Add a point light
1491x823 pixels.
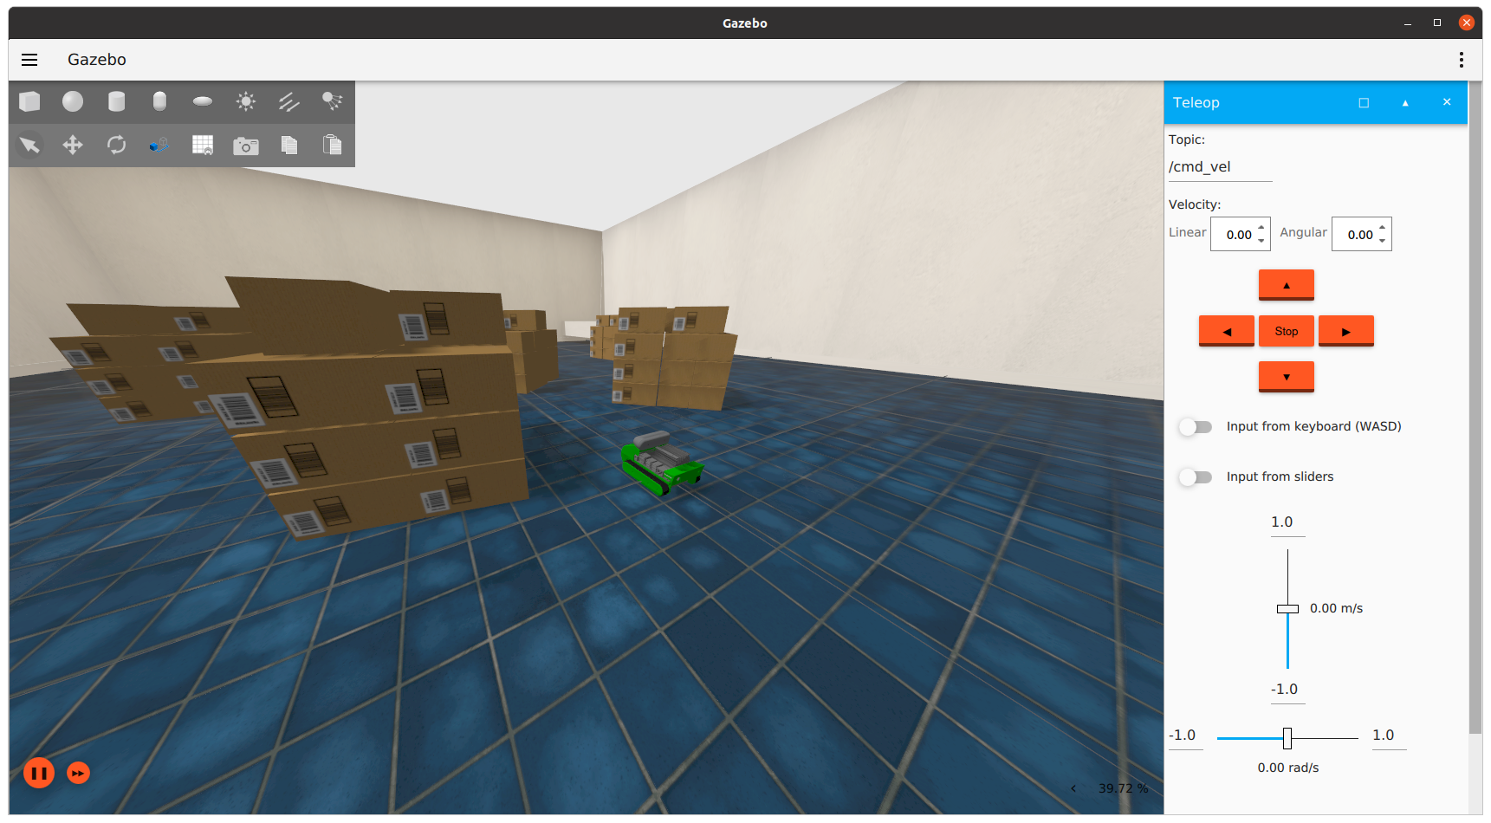(x=246, y=102)
